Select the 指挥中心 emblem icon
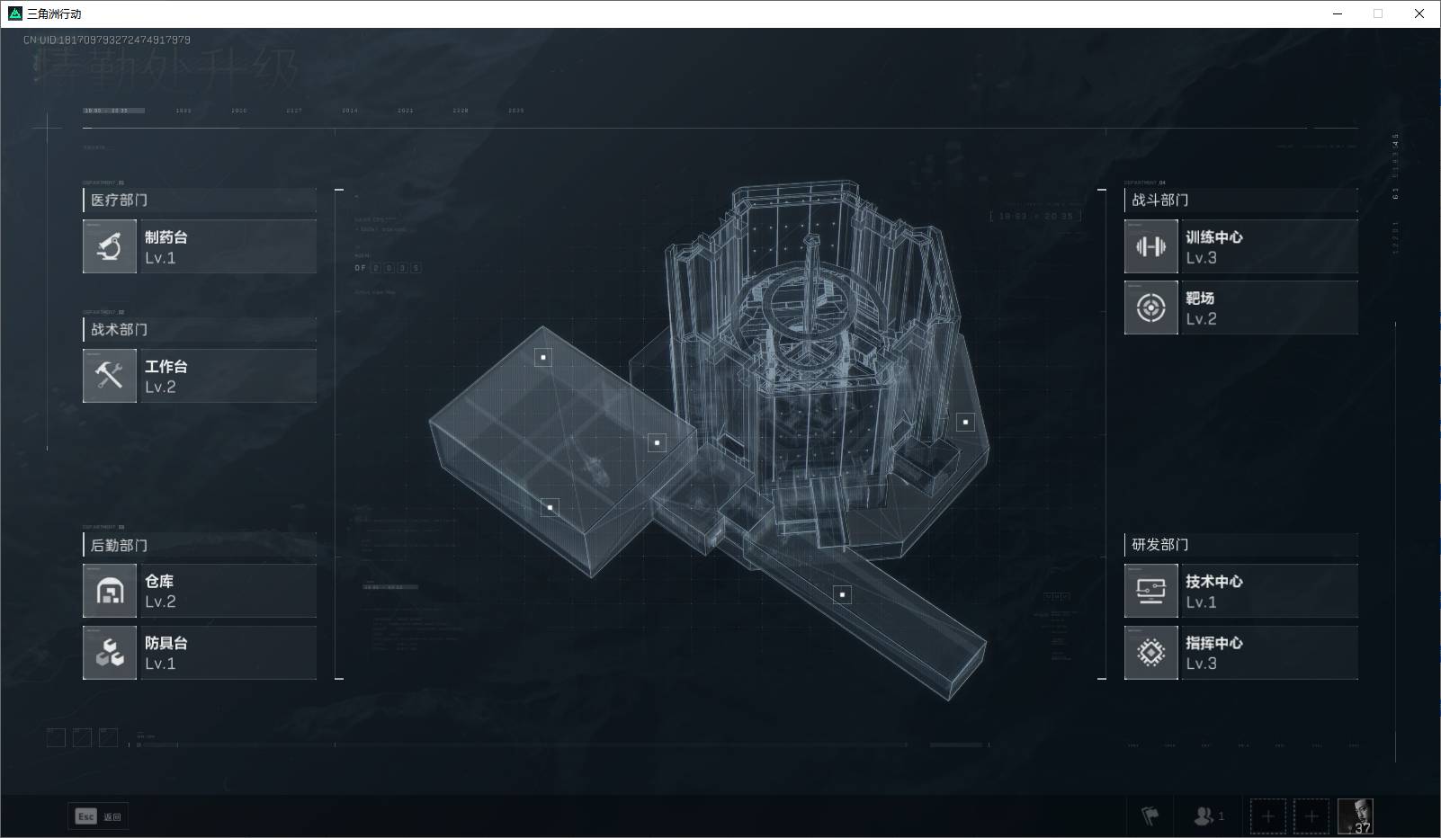This screenshot has width=1441, height=838. (x=1150, y=653)
